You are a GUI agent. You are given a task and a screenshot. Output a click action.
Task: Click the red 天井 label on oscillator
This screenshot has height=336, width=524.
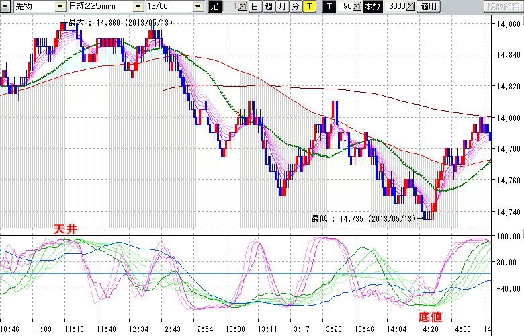click(66, 230)
